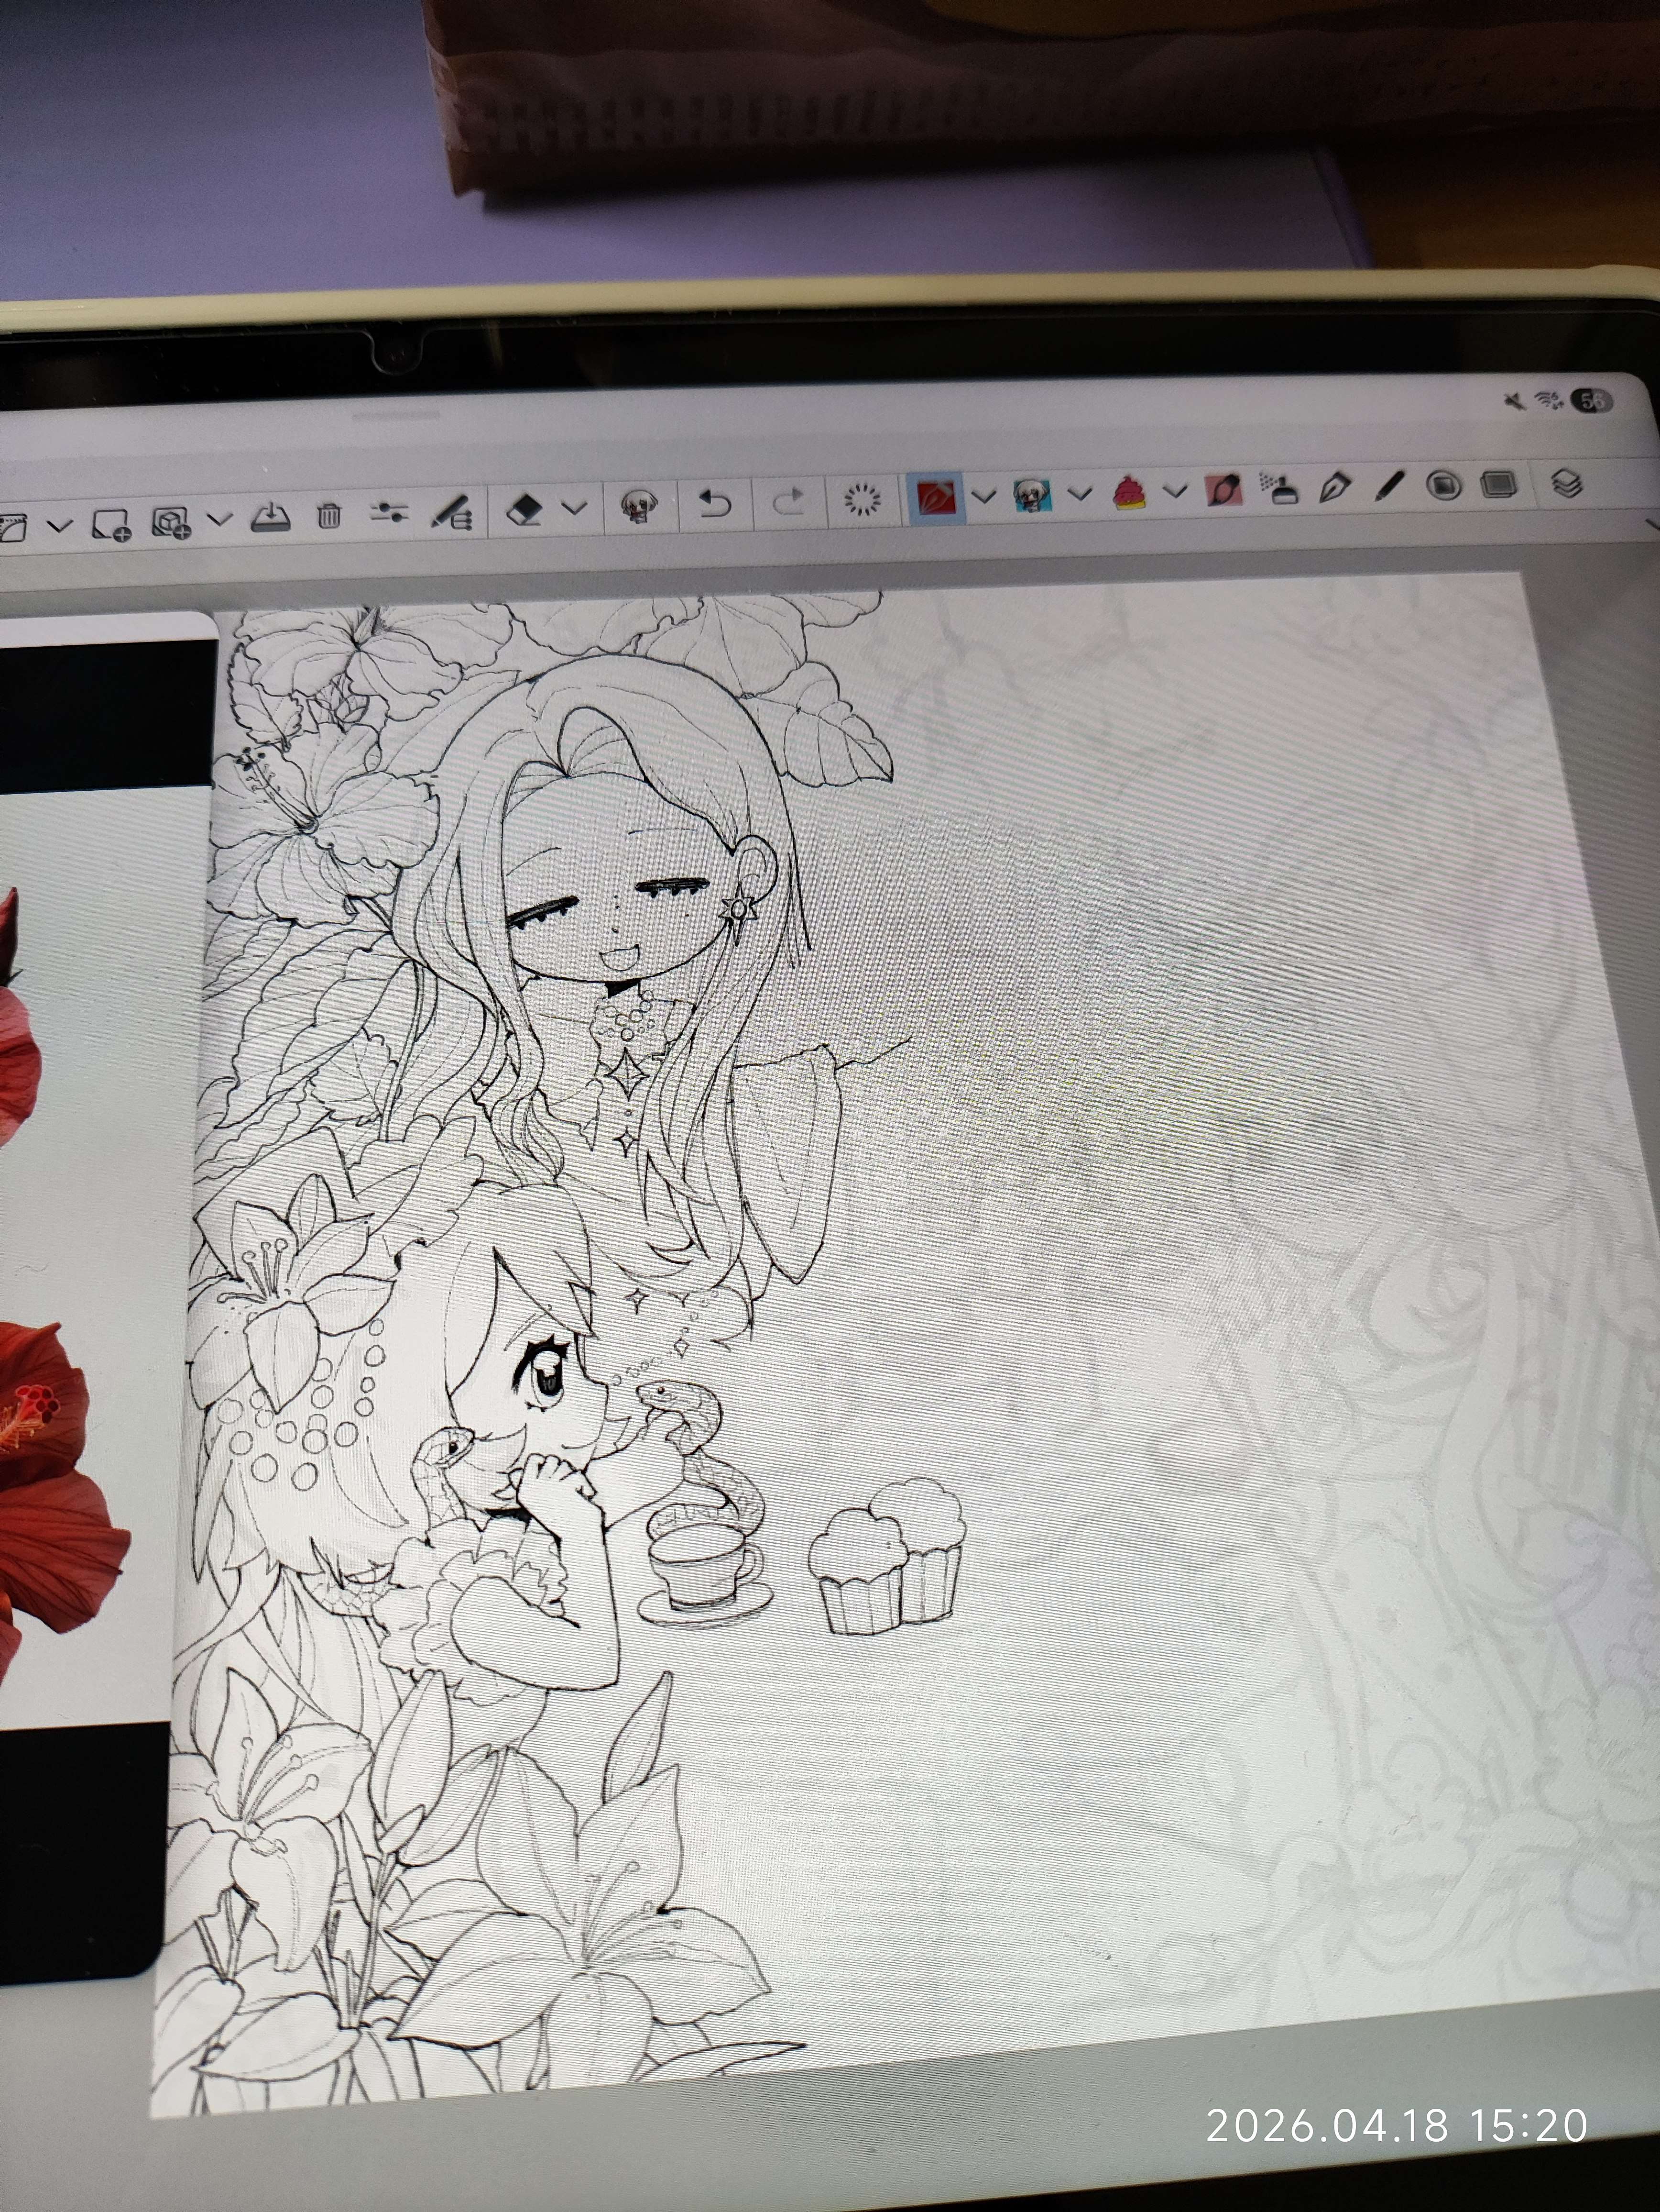Select the fountain pen nib tool
This screenshot has width=1660, height=2212.
(x=1335, y=488)
